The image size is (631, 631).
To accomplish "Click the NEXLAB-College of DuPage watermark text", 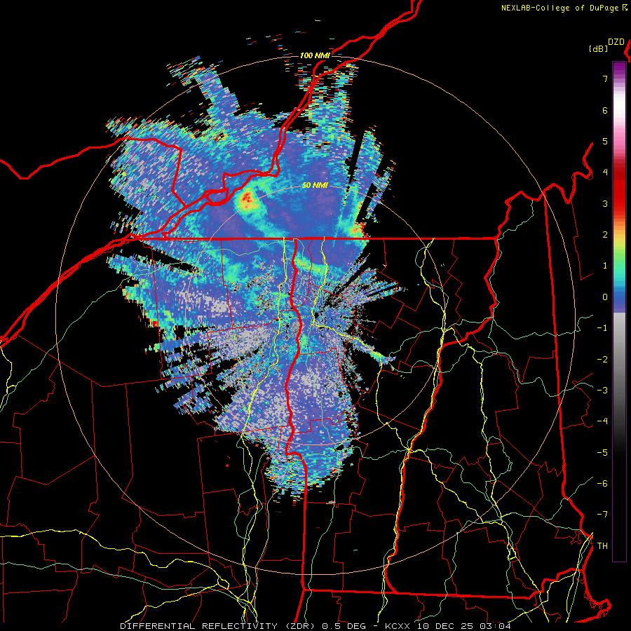I will [561, 8].
